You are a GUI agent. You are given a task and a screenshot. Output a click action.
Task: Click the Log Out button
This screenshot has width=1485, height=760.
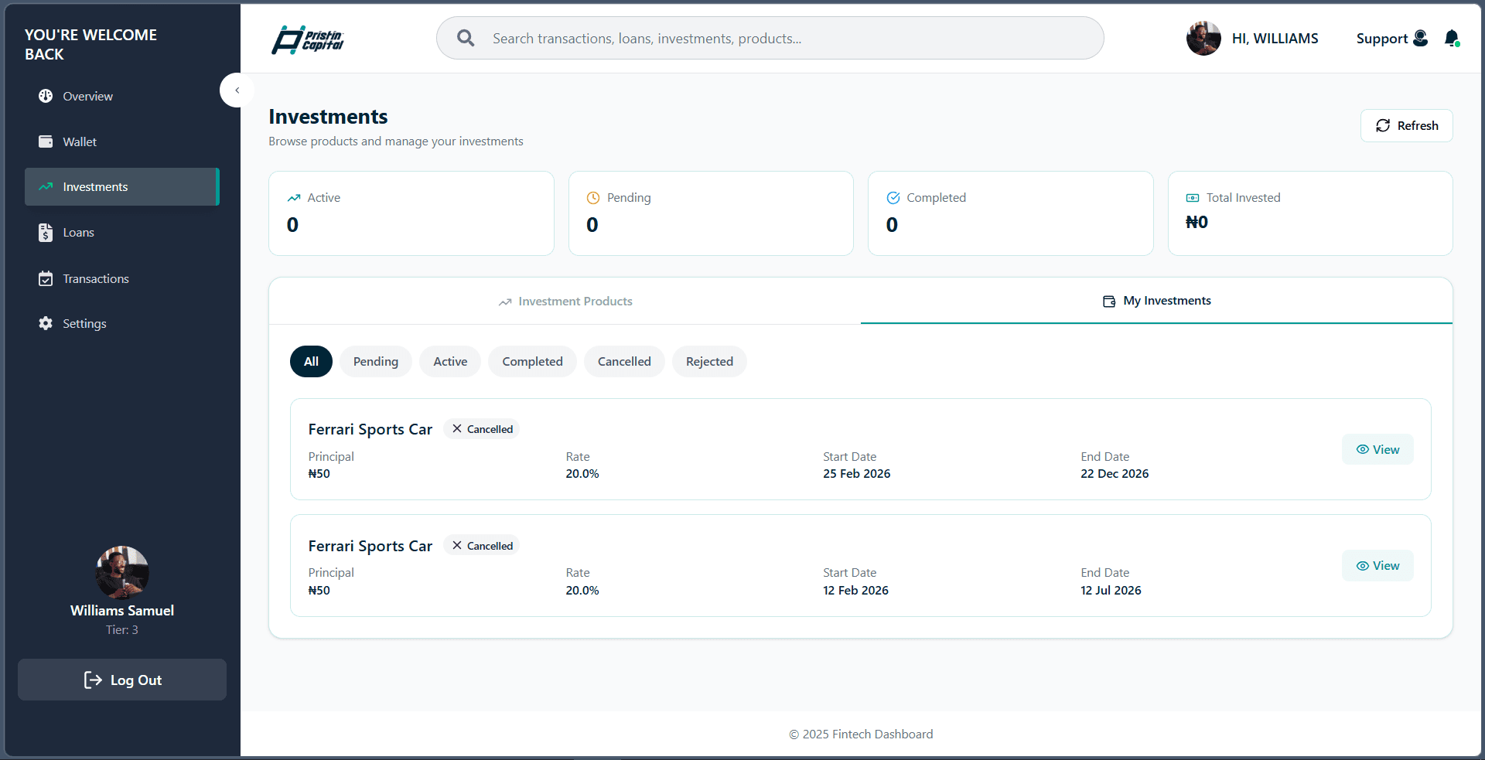pos(122,680)
